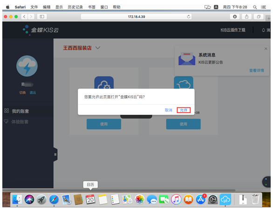Launch Siri from the Dock
The width and height of the screenshot is (273, 209).
click(x=29, y=199)
